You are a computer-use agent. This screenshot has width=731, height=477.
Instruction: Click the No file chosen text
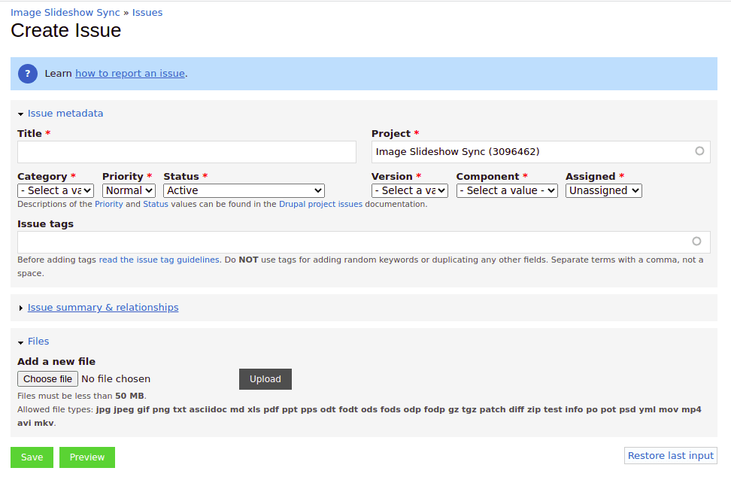point(116,379)
